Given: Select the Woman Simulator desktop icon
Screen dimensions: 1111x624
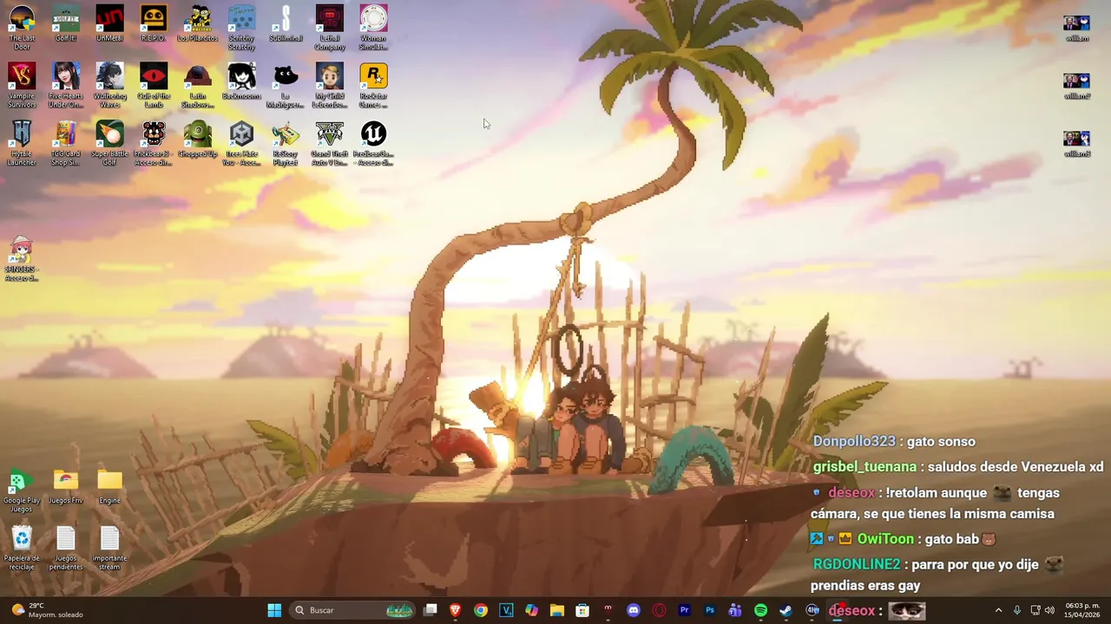Looking at the screenshot, I should tap(373, 28).
